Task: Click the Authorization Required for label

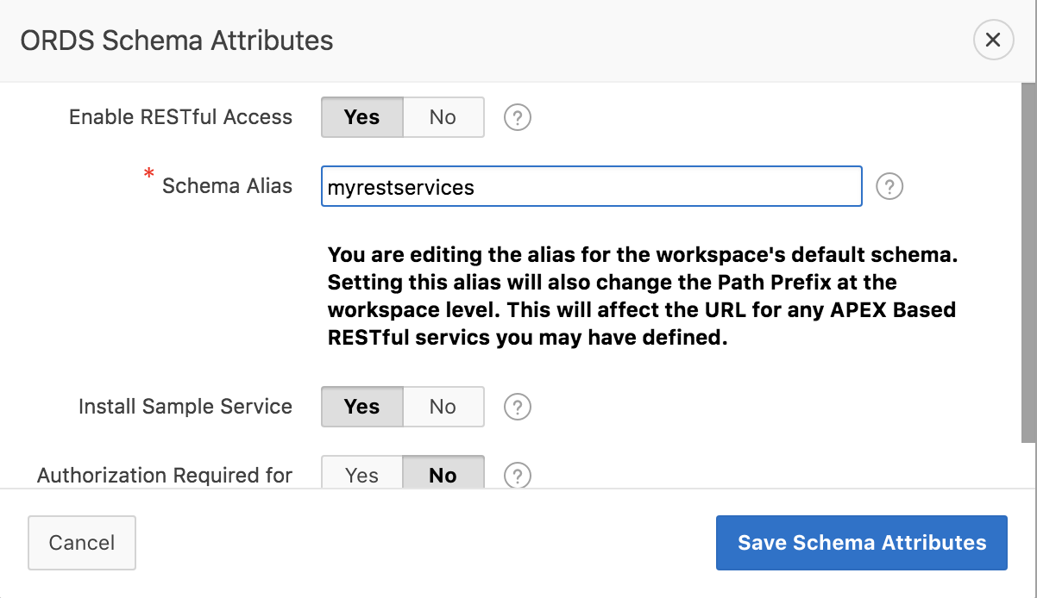Action: pyautogui.click(x=165, y=475)
